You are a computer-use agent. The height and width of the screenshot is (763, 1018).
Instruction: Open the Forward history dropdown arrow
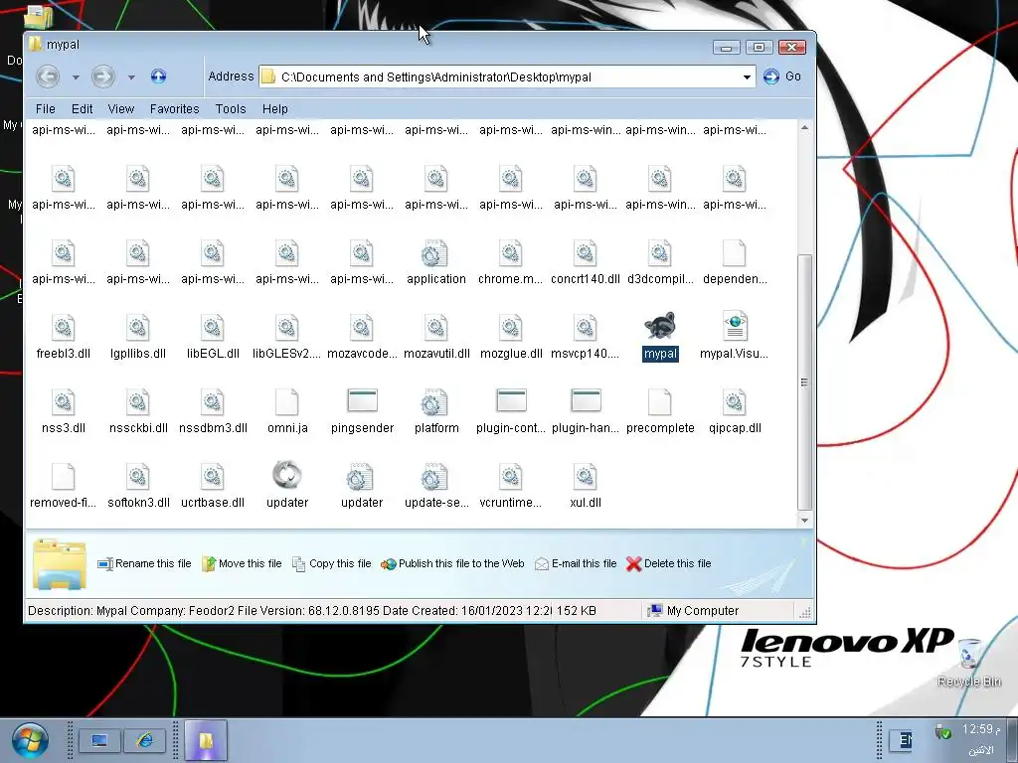(131, 77)
